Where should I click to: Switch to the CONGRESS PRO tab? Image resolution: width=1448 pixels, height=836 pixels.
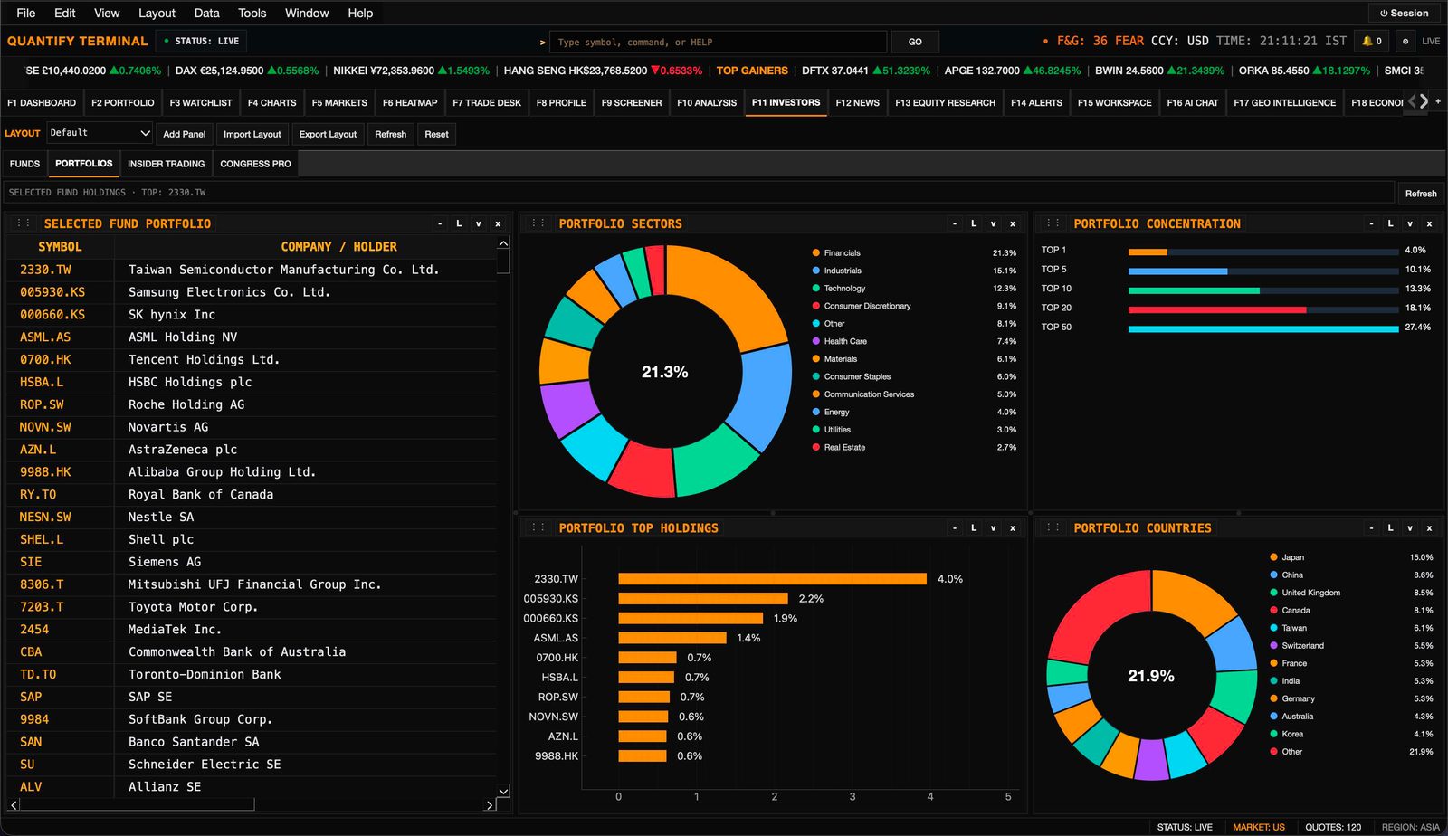255,164
